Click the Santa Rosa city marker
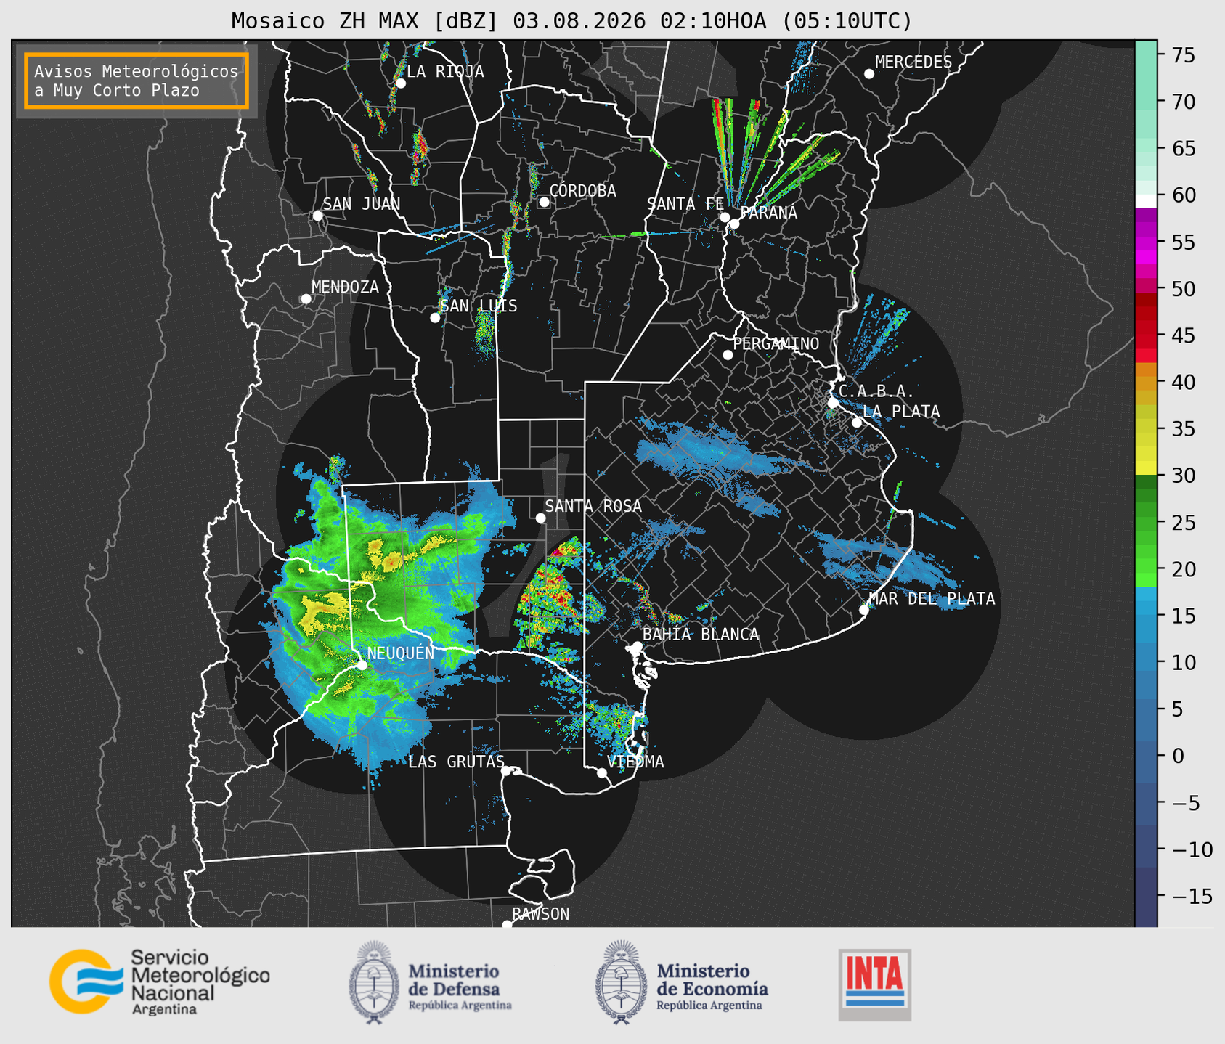 [x=540, y=518]
